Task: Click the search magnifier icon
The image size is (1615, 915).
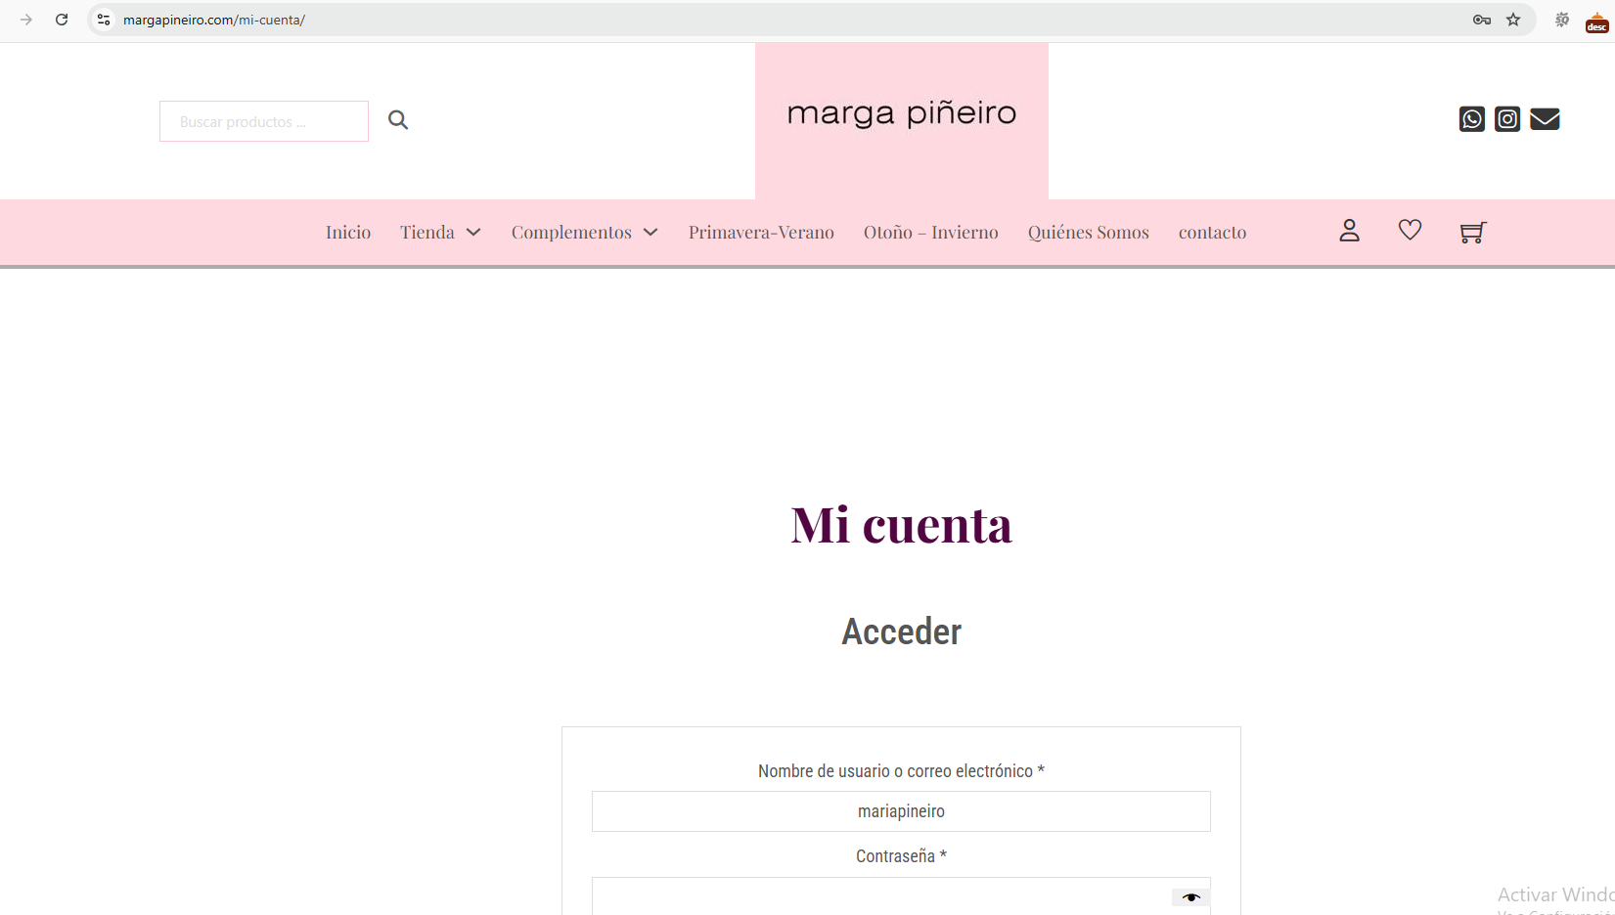Action: click(x=397, y=120)
